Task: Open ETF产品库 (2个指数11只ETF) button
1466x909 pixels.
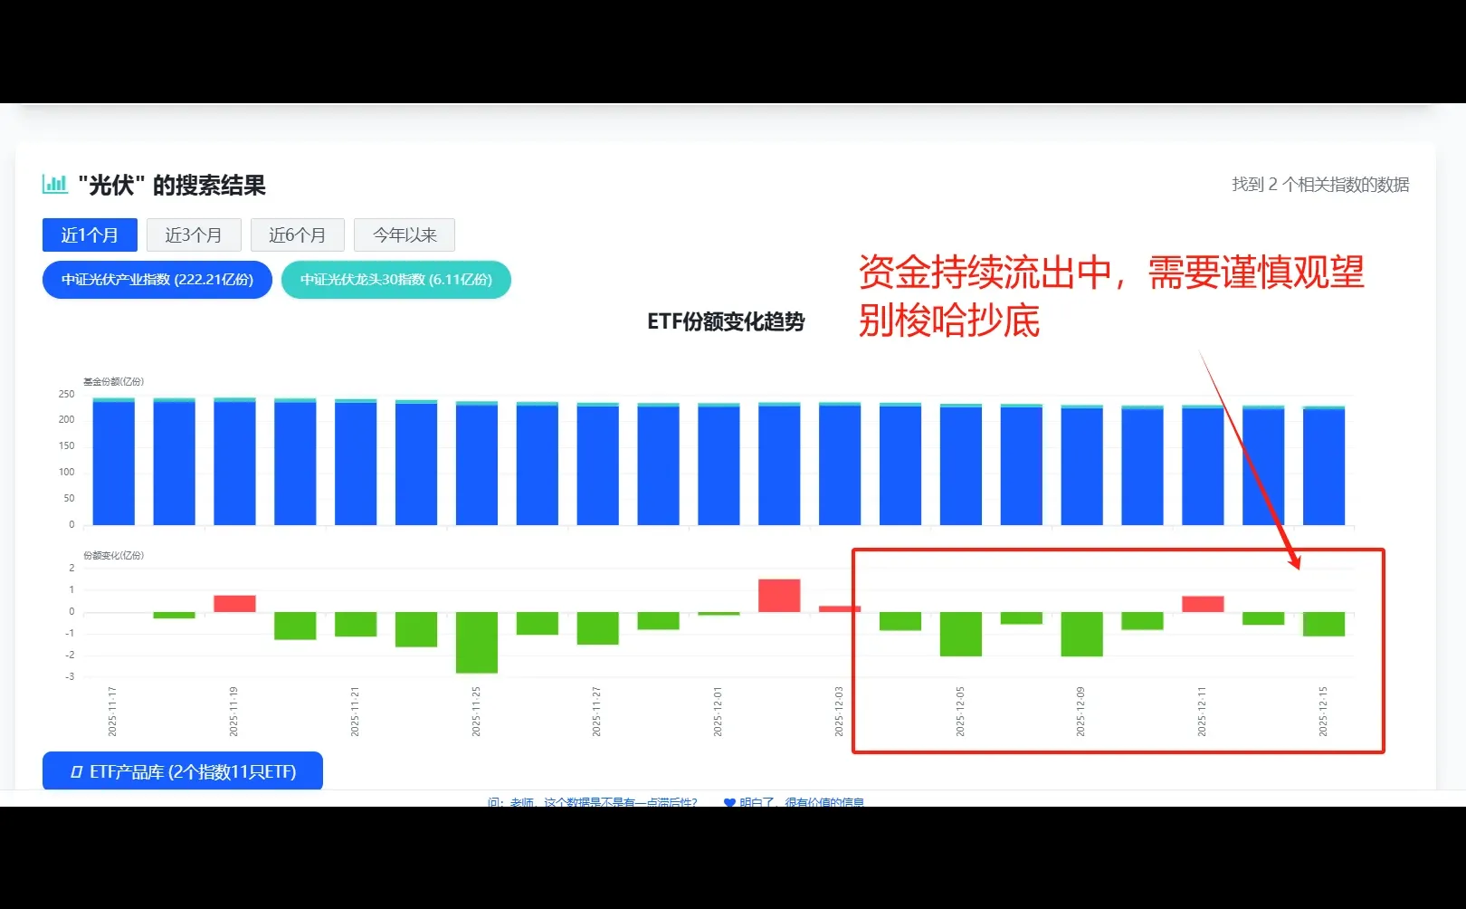Action: 183,771
